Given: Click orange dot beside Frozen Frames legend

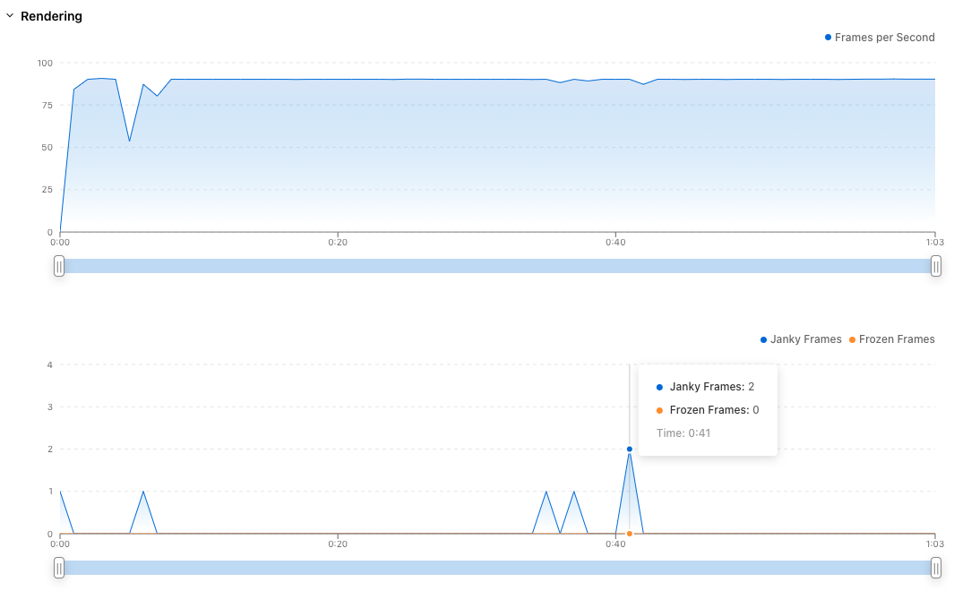Looking at the screenshot, I should [x=852, y=339].
